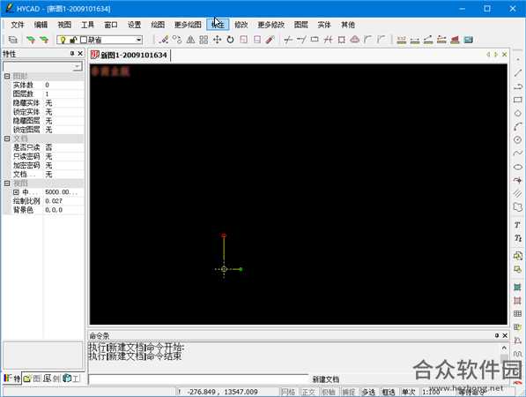This screenshot has height=397, width=526.
Task: Pin the 特性 properties panel
Action: pyautogui.click(x=71, y=54)
